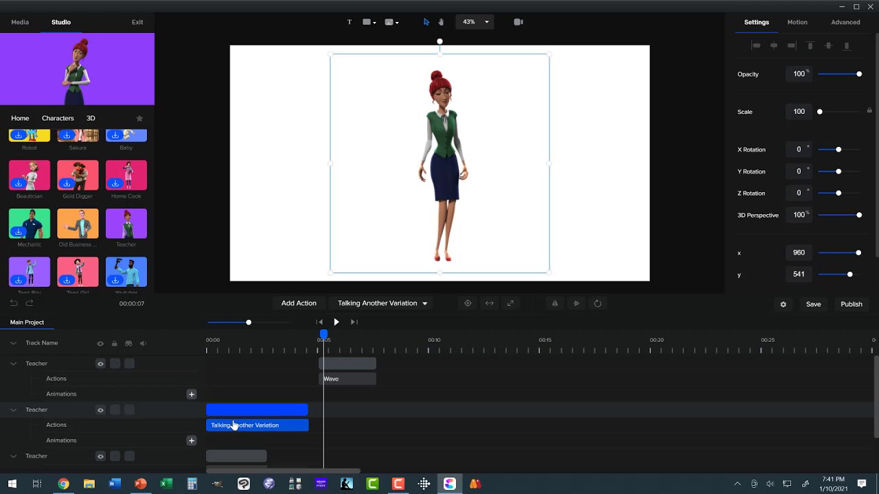Jump to timeline end

[354, 322]
